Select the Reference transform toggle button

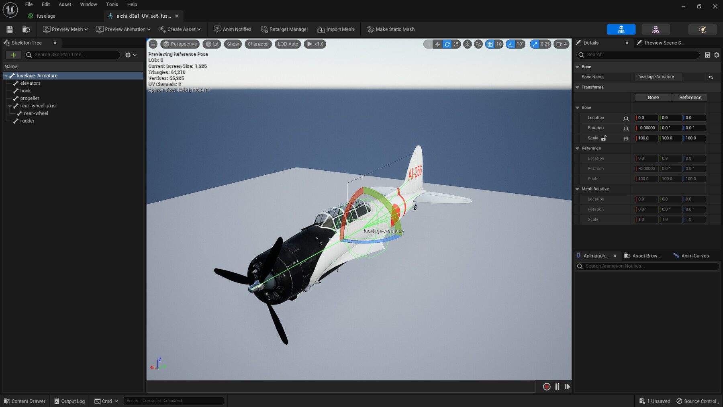click(x=690, y=98)
